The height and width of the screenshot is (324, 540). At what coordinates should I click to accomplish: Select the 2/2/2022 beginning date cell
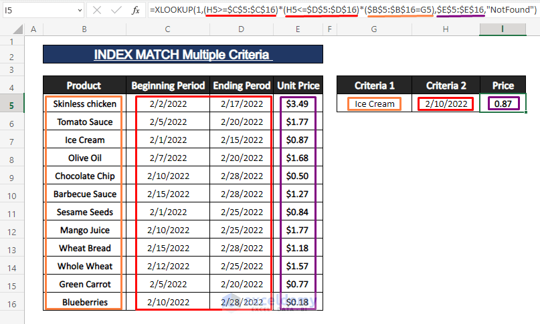pos(168,104)
